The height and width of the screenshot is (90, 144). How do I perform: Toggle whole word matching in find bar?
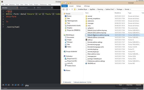tap(9, 85)
